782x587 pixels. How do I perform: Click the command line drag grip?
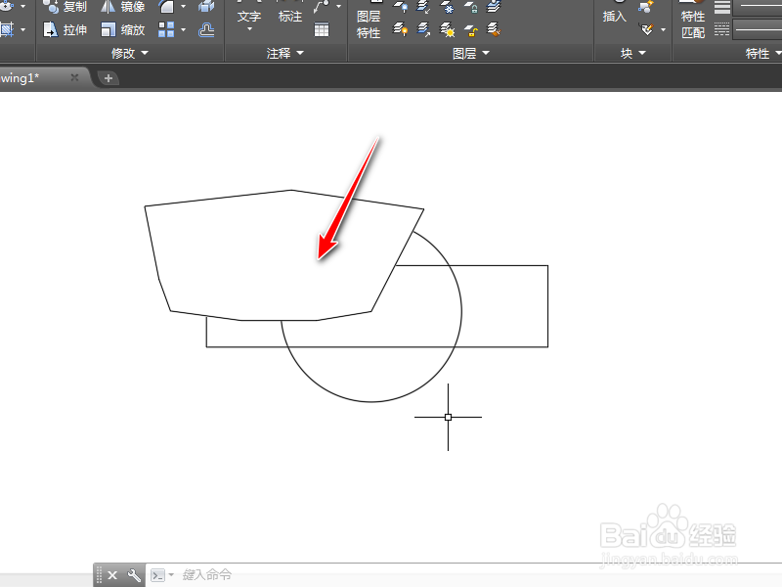pos(99,575)
